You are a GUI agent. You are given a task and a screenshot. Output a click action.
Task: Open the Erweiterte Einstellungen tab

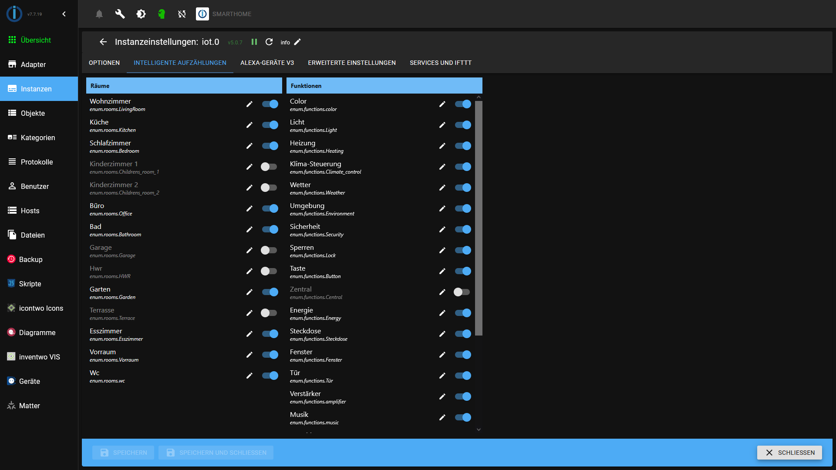click(x=351, y=63)
